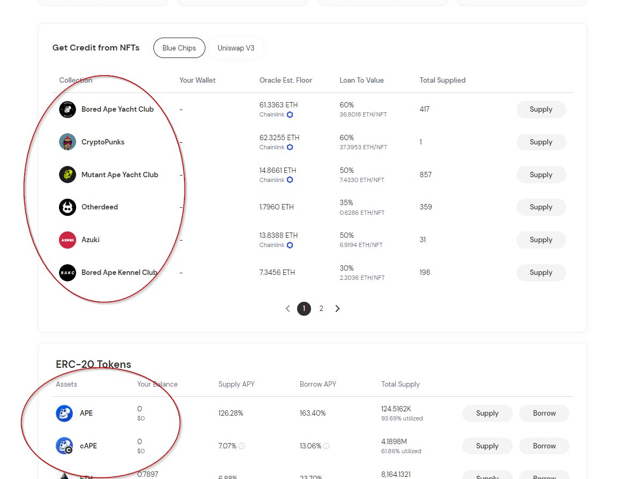Click the Borrow APY column header
The width and height of the screenshot is (621, 479).
[317, 384]
